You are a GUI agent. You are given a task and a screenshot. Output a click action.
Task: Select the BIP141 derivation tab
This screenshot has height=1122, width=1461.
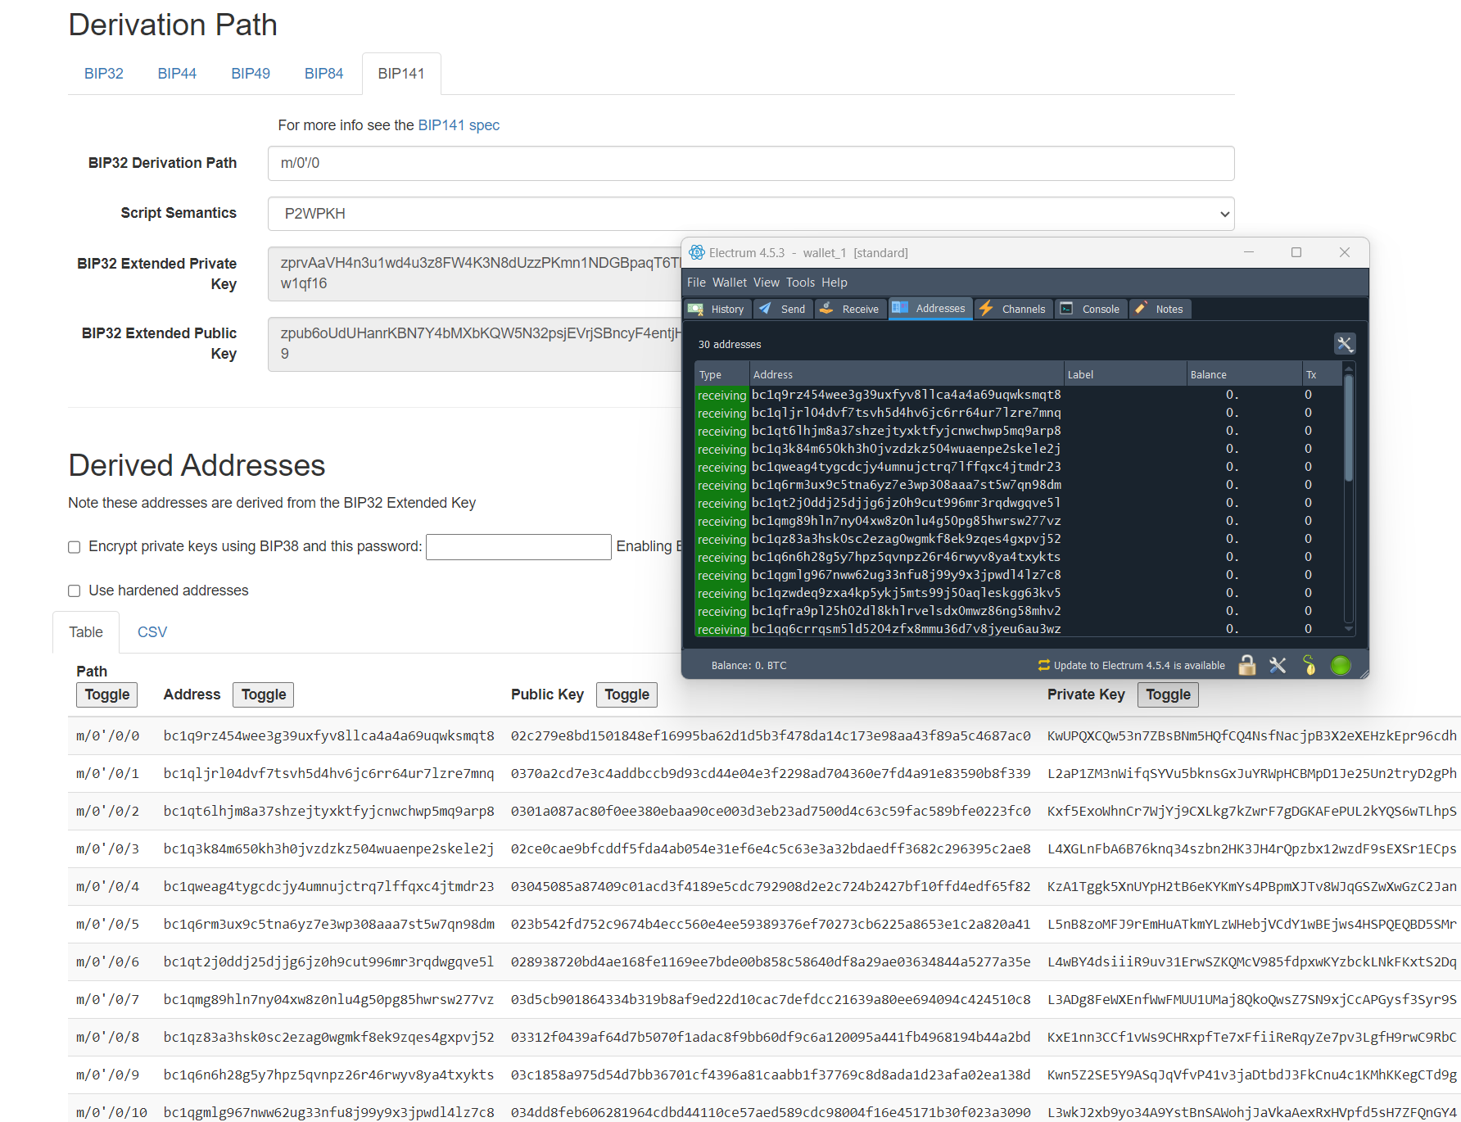point(401,74)
